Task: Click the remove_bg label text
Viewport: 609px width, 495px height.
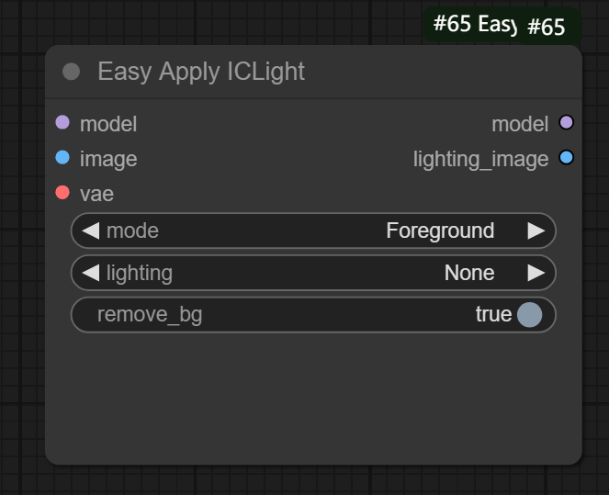Action: [x=150, y=315]
